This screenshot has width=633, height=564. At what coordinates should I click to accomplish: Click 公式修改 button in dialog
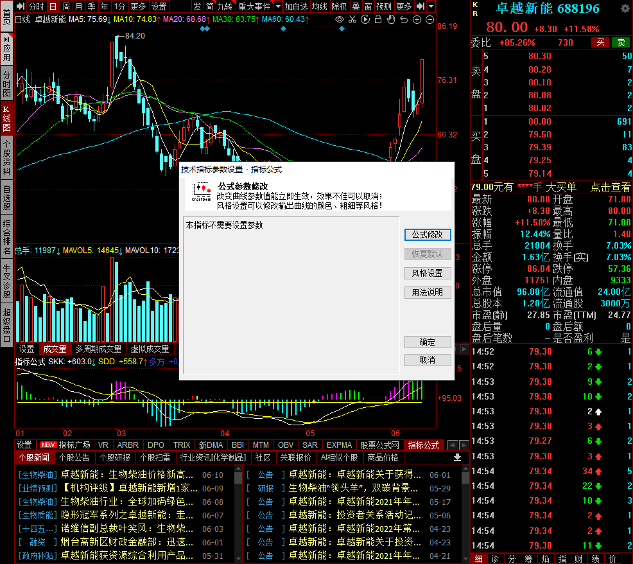pyautogui.click(x=428, y=234)
